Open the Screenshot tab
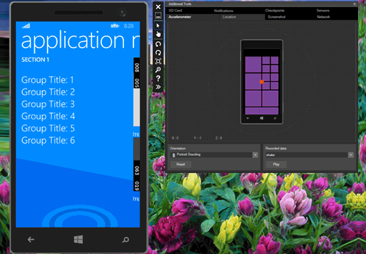Image resolution: width=366 pixels, height=254 pixels. pos(277,17)
